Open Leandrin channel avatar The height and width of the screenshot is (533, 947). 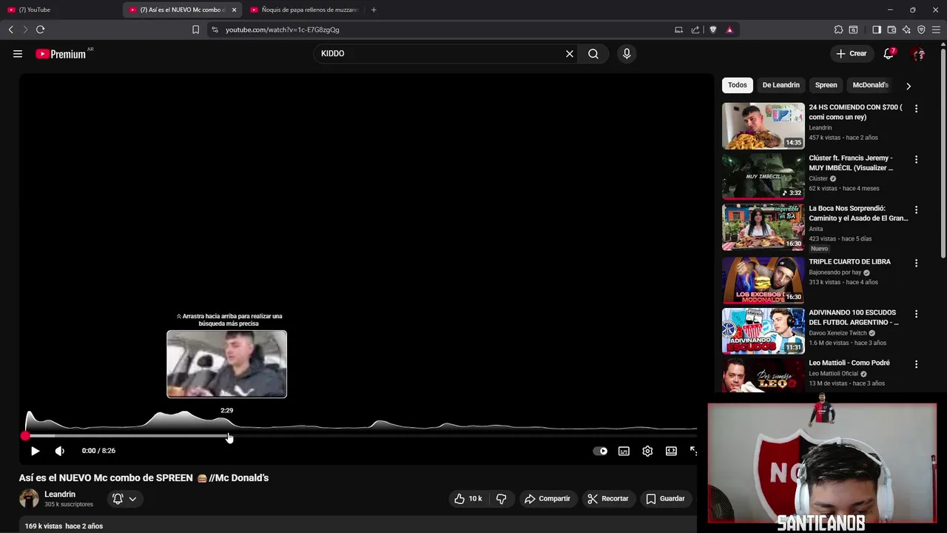click(x=29, y=499)
